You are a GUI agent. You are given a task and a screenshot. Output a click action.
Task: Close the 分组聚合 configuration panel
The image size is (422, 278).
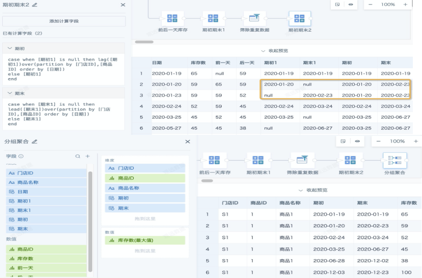tap(187, 142)
